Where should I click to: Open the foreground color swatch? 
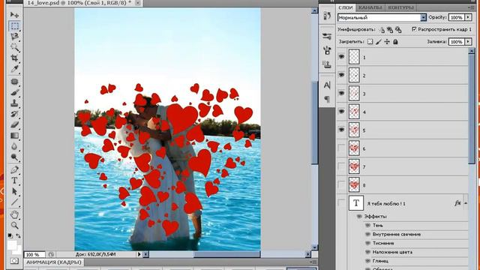point(12,245)
